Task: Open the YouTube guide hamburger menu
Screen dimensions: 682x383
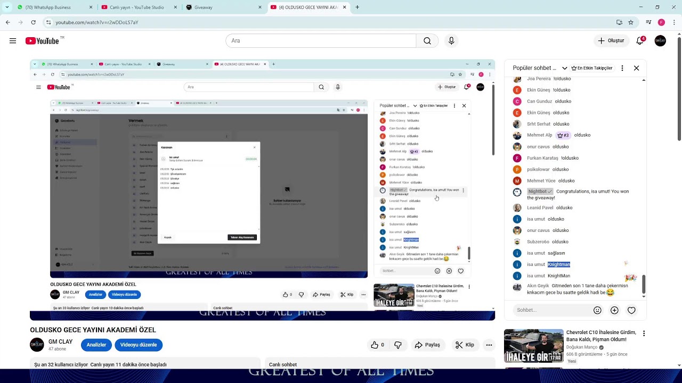Action: coord(13,41)
